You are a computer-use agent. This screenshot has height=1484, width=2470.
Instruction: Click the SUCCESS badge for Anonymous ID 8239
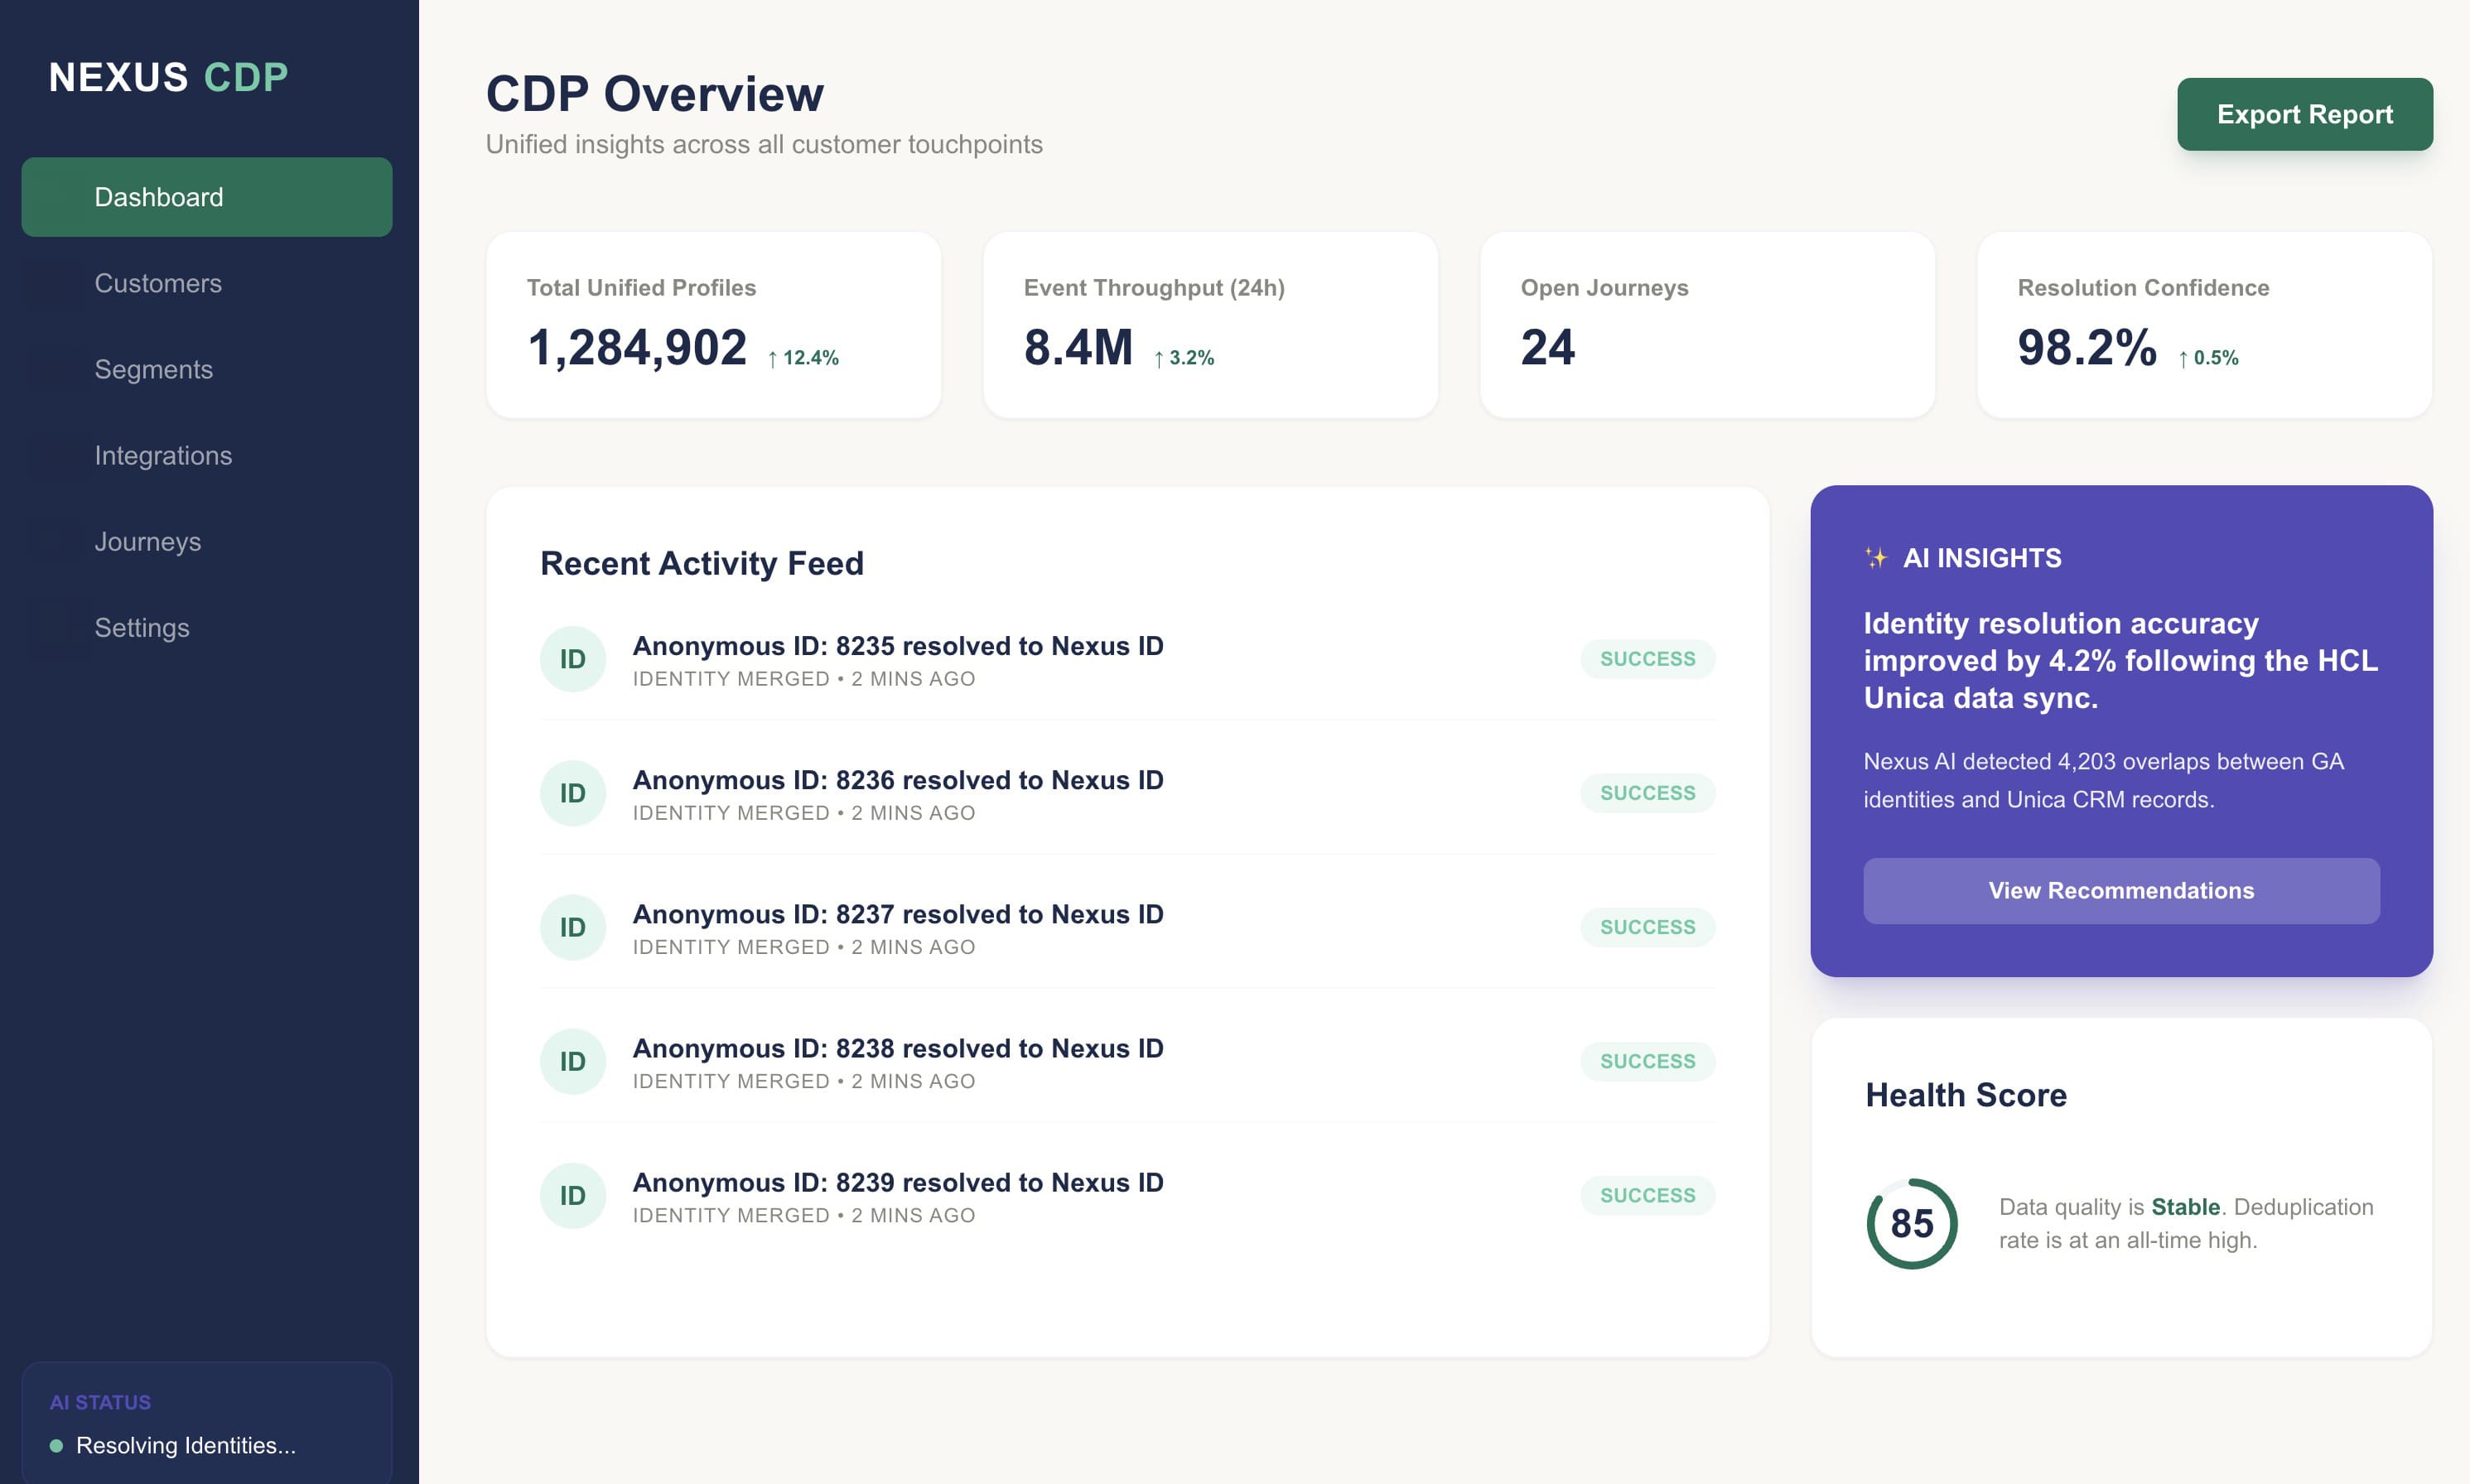(1647, 1195)
